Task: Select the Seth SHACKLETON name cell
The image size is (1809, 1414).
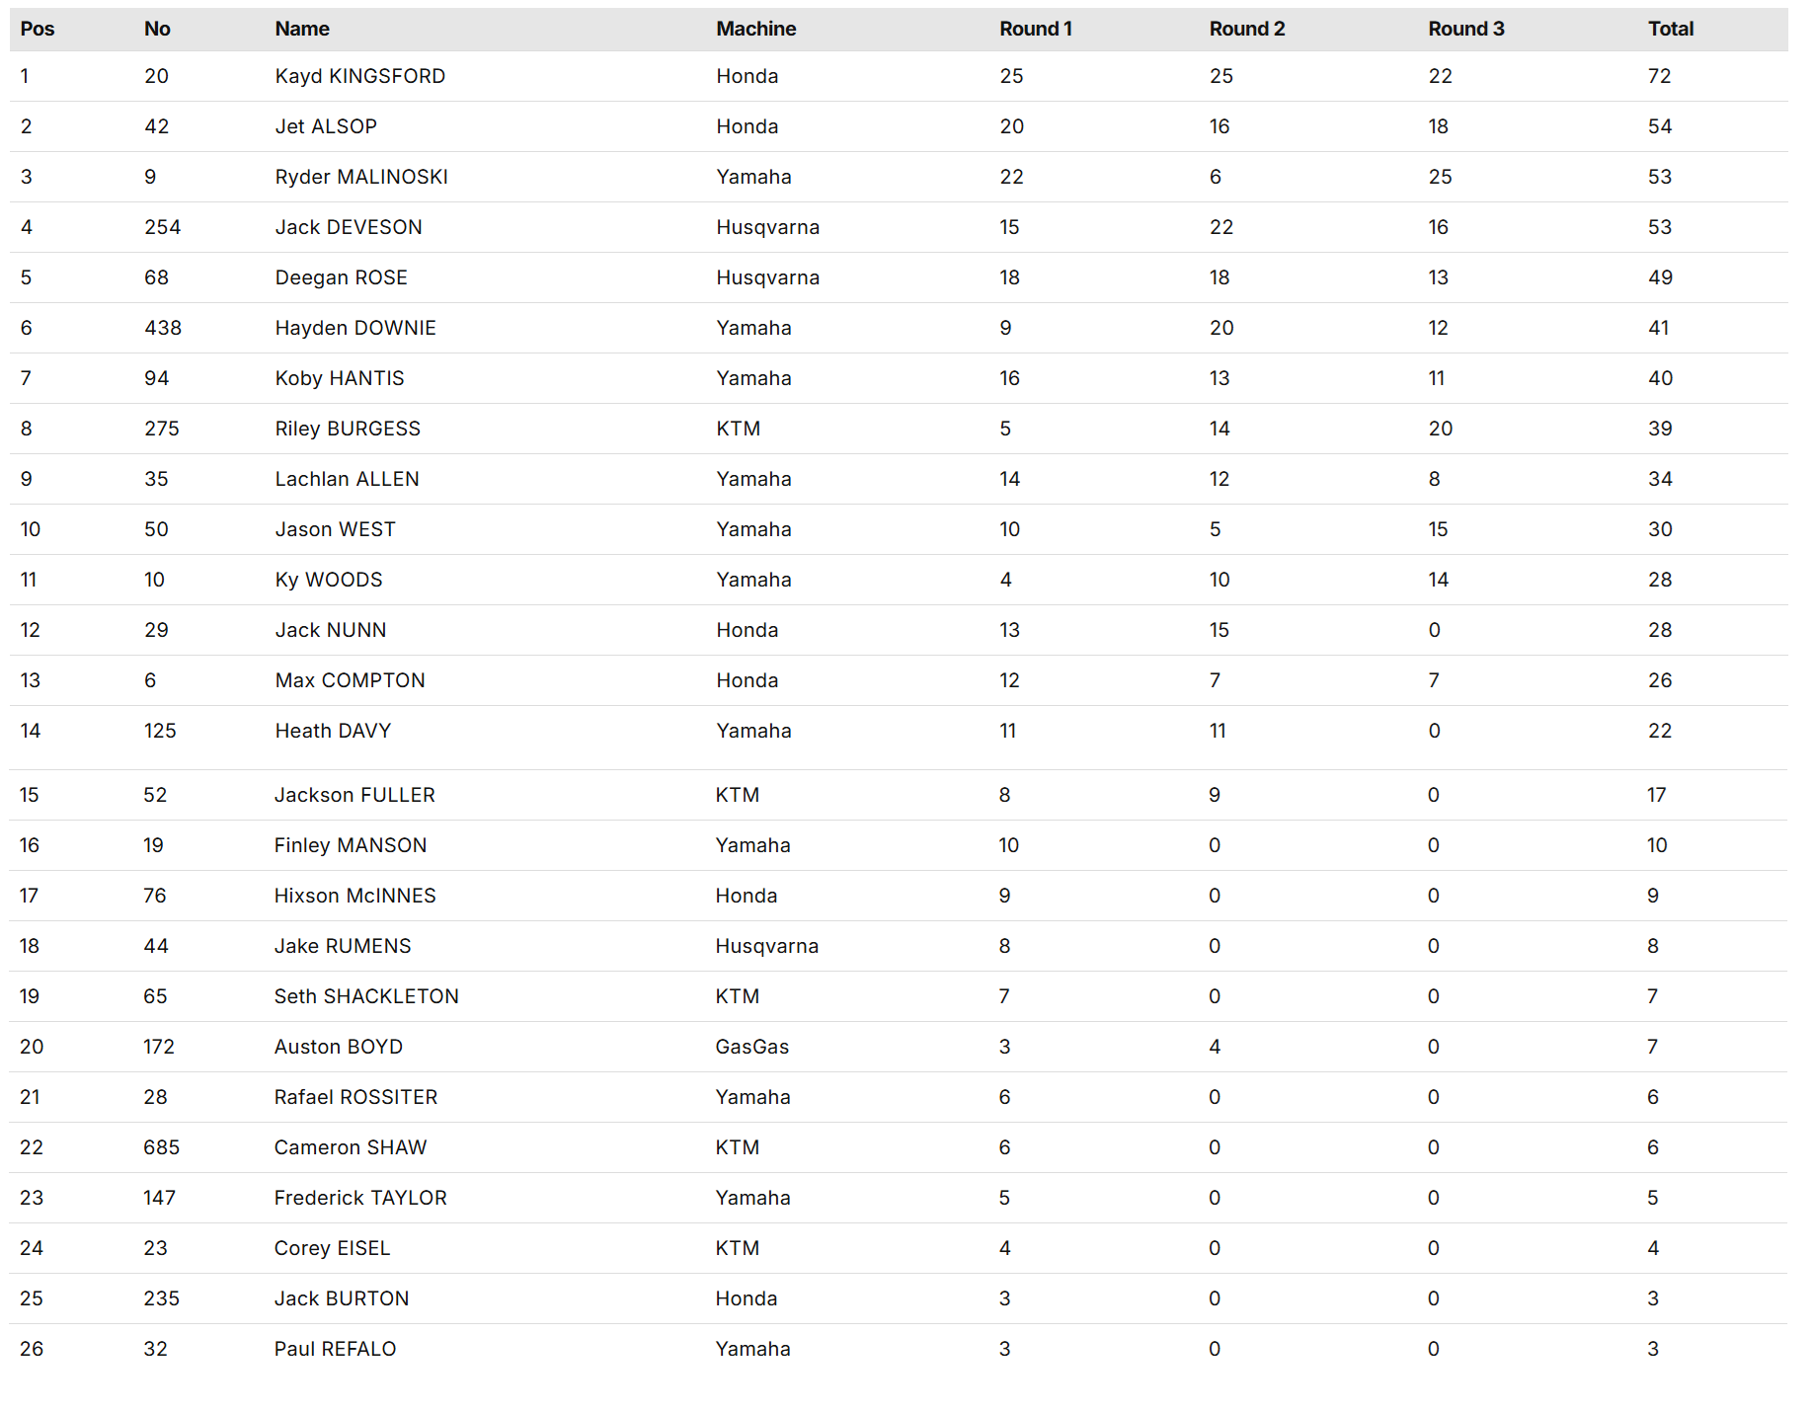Action: (366, 996)
